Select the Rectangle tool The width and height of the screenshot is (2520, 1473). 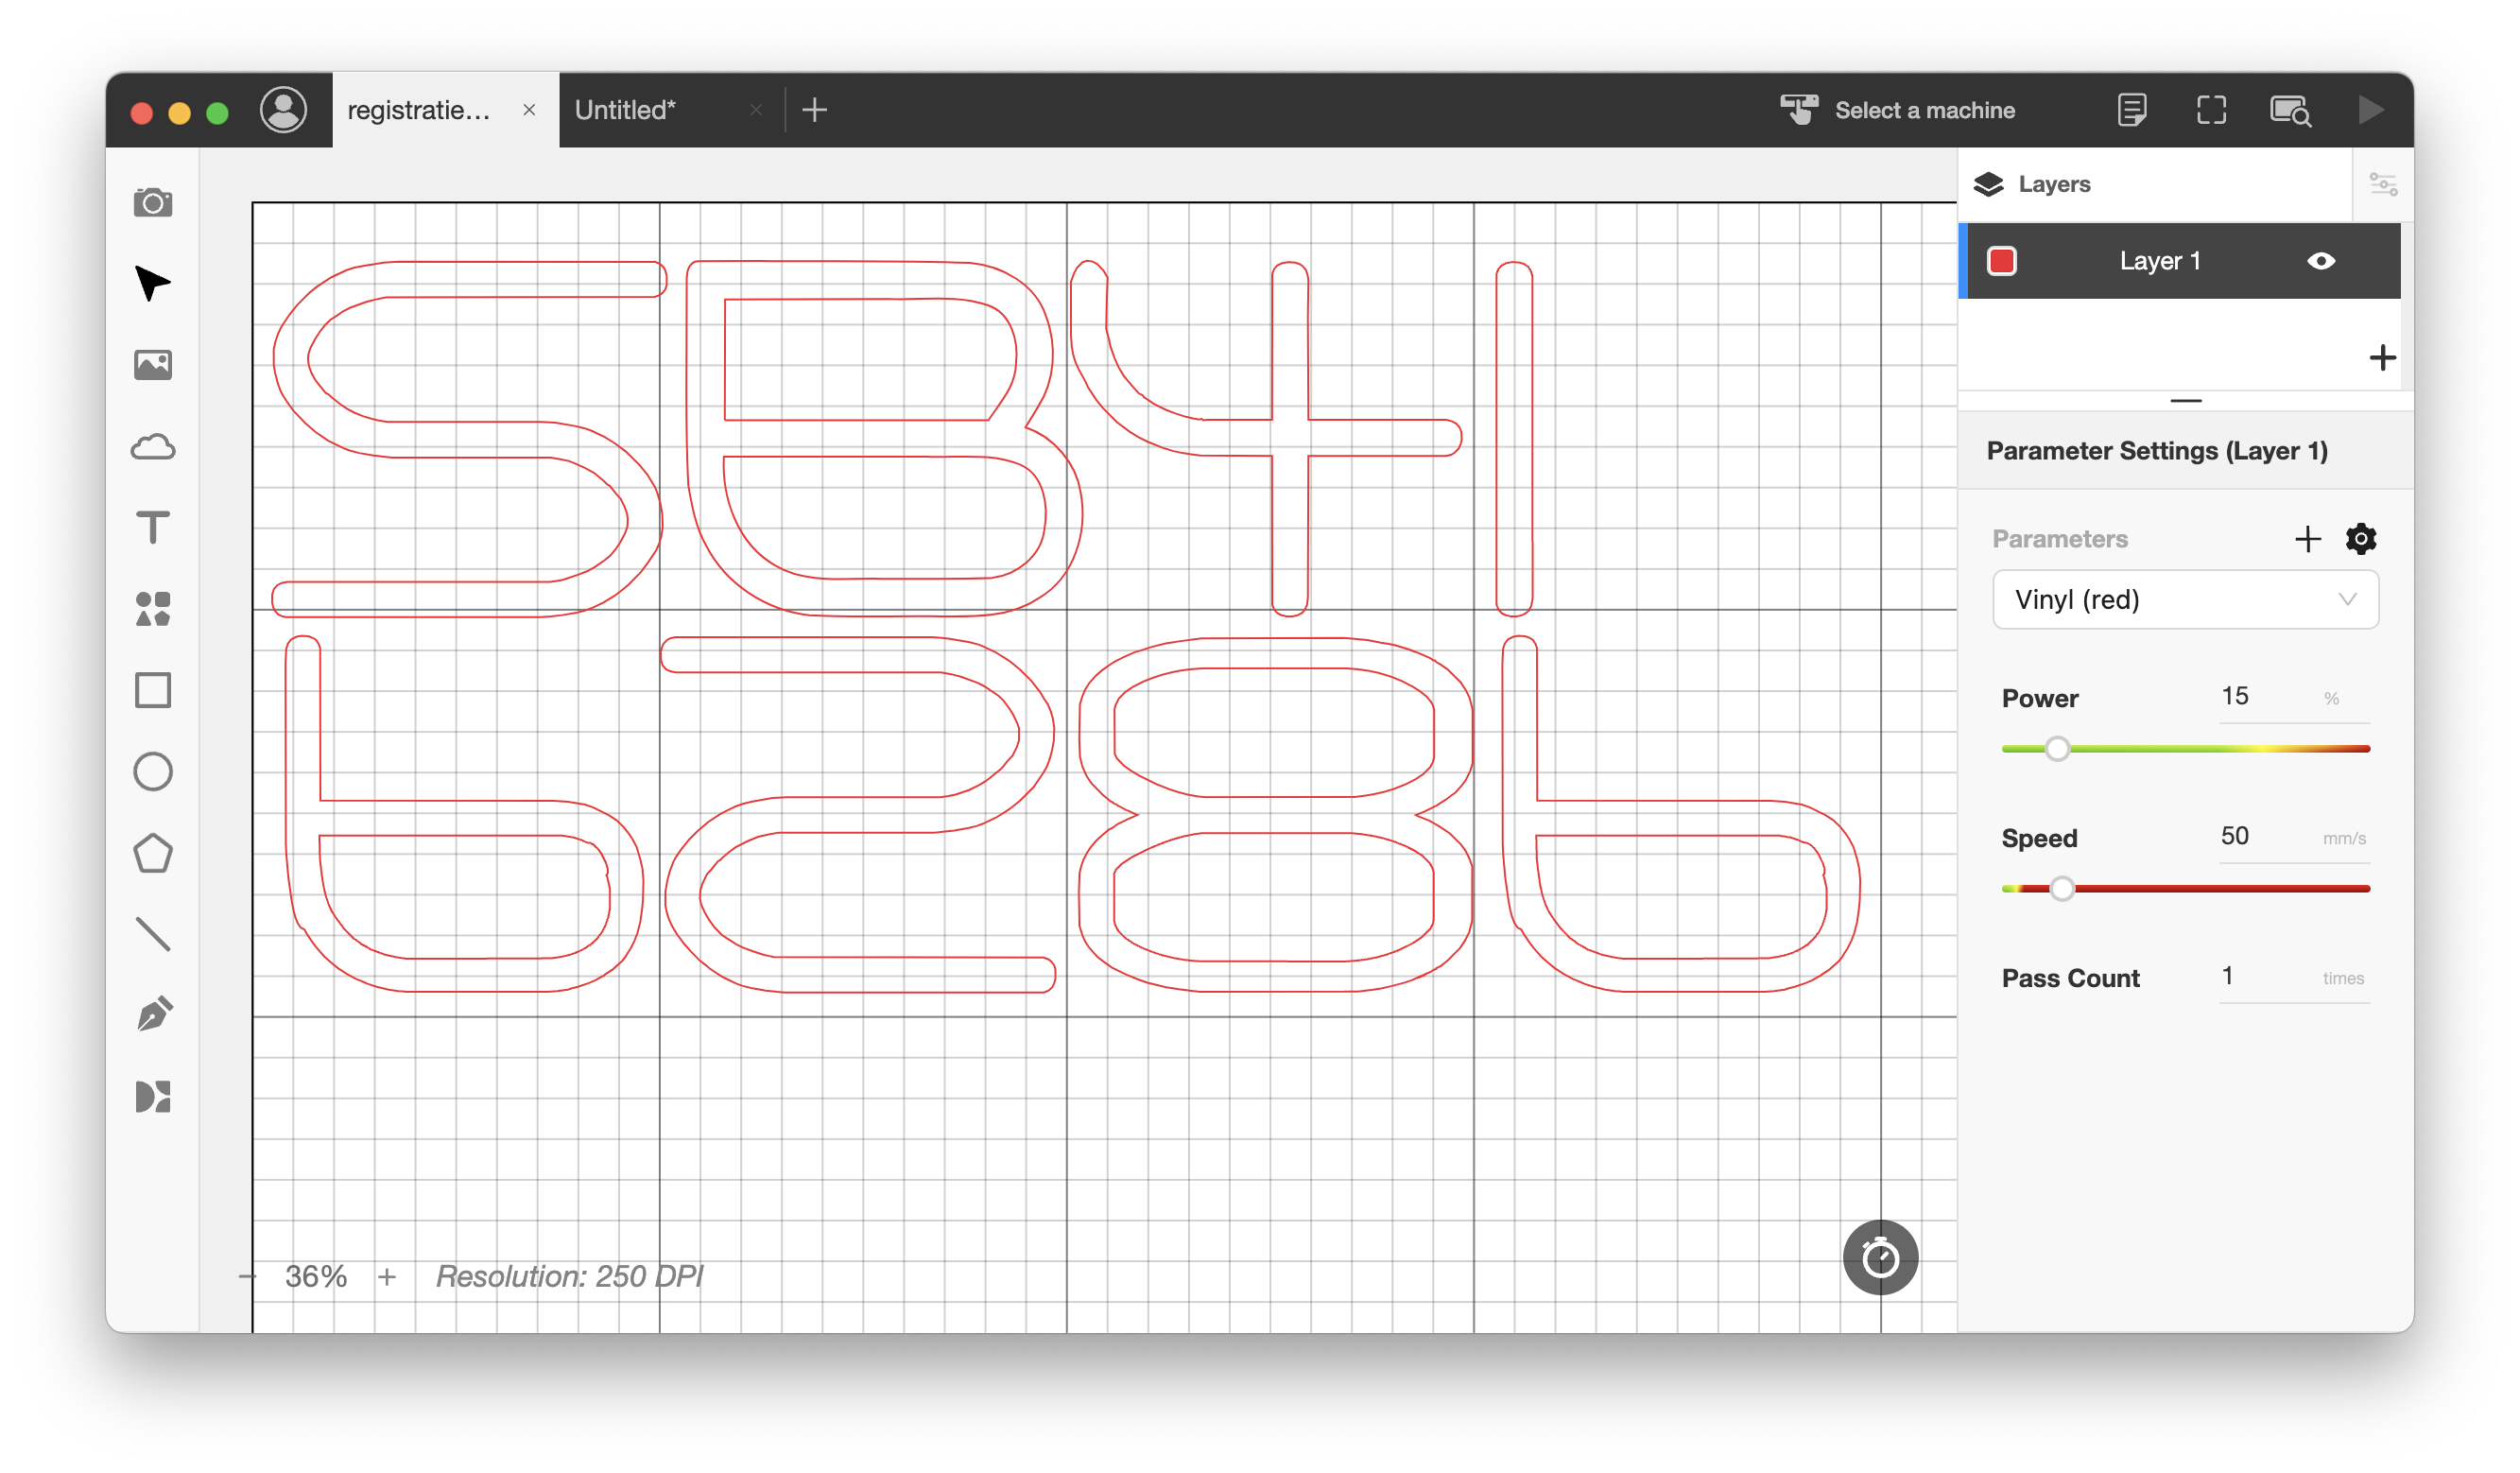(153, 690)
